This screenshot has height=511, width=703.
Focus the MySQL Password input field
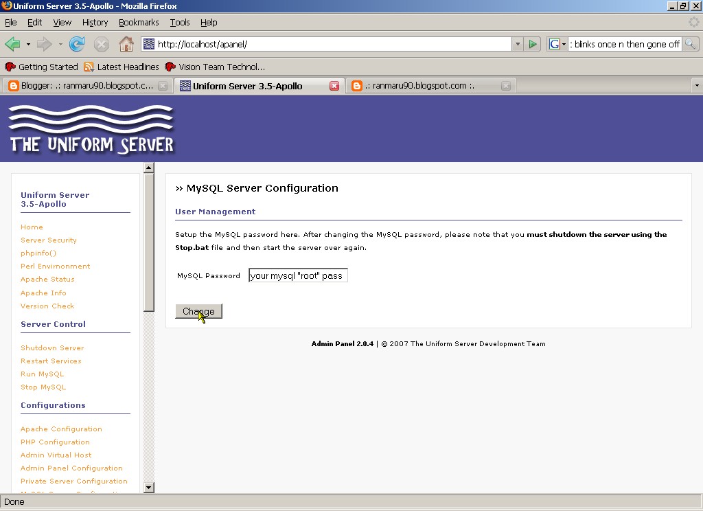tap(298, 275)
